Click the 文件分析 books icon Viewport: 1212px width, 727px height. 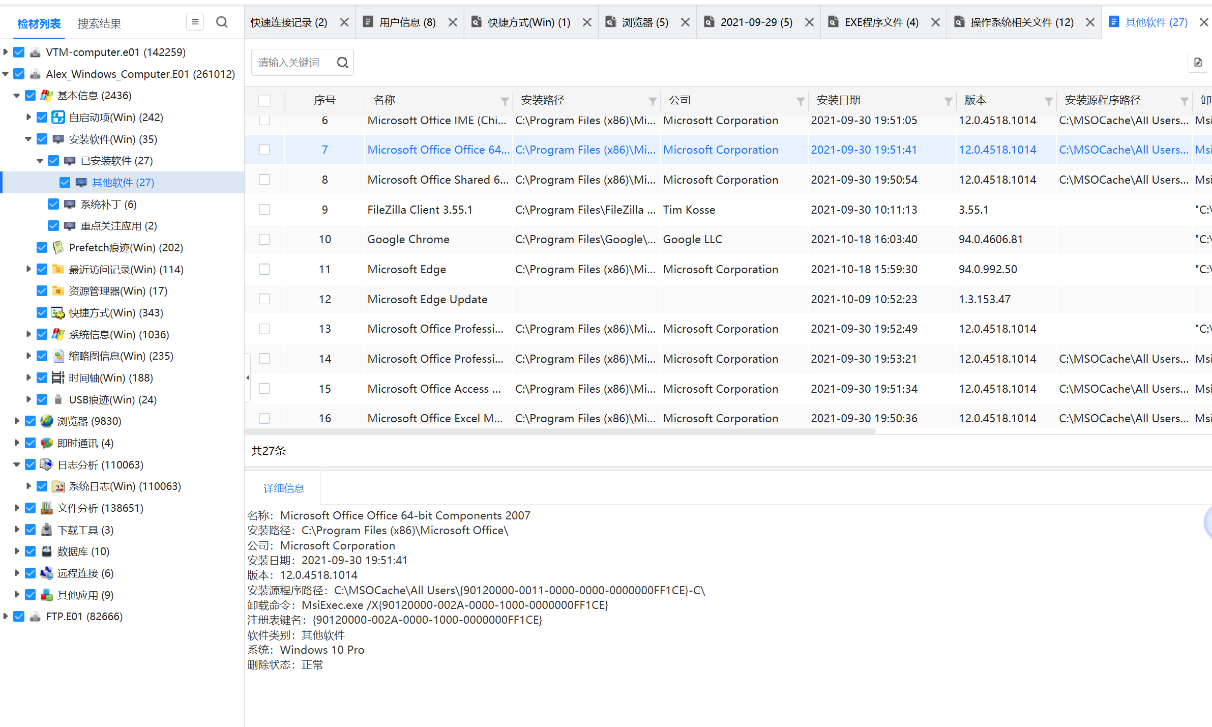47,508
